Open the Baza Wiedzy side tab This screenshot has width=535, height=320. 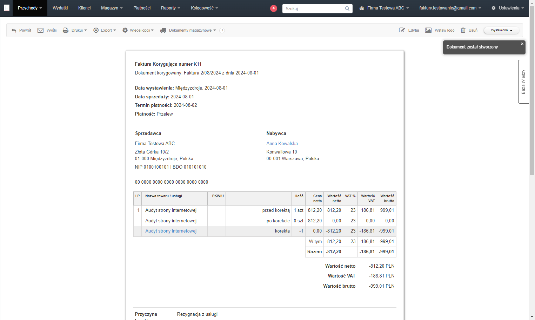pyautogui.click(x=523, y=82)
